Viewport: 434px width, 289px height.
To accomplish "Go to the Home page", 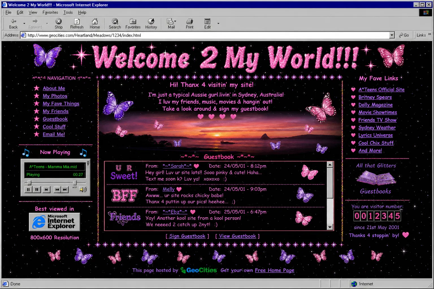I will [x=95, y=24].
